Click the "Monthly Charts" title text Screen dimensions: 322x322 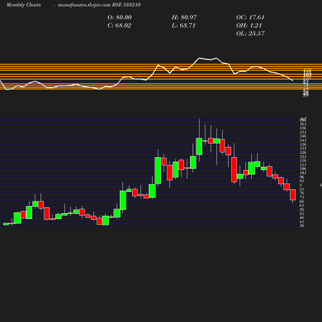point(23,5)
